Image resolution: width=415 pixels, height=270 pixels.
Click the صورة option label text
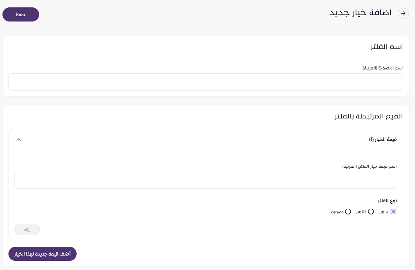tap(337, 212)
